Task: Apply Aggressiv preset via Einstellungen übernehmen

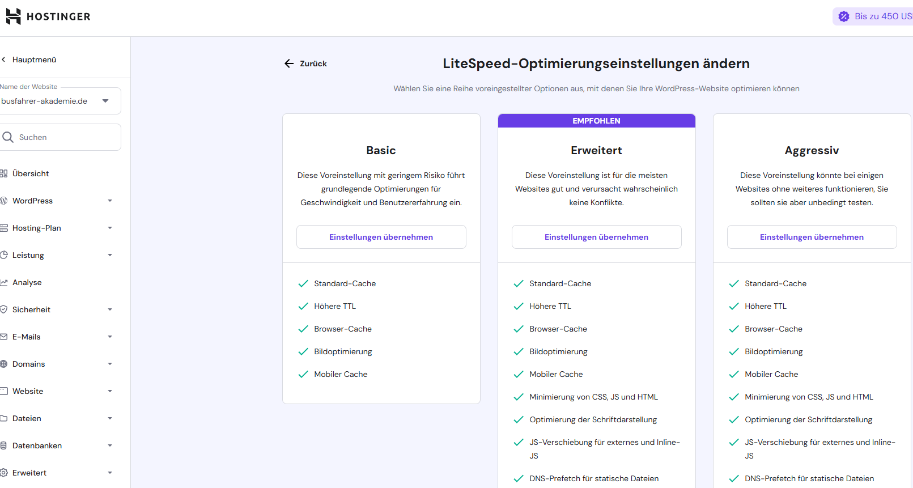Action: point(812,237)
